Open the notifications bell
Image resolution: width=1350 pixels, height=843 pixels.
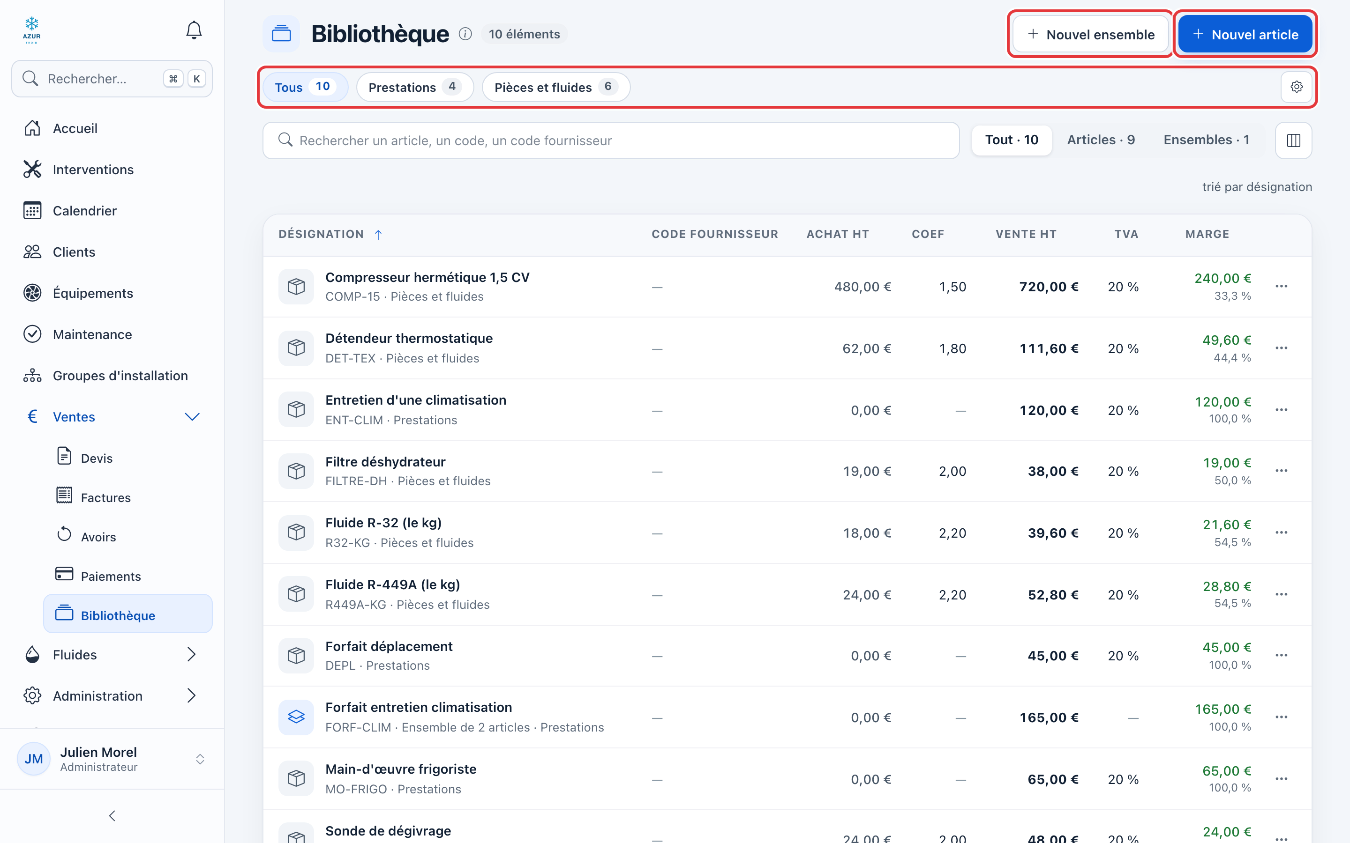coord(194,30)
